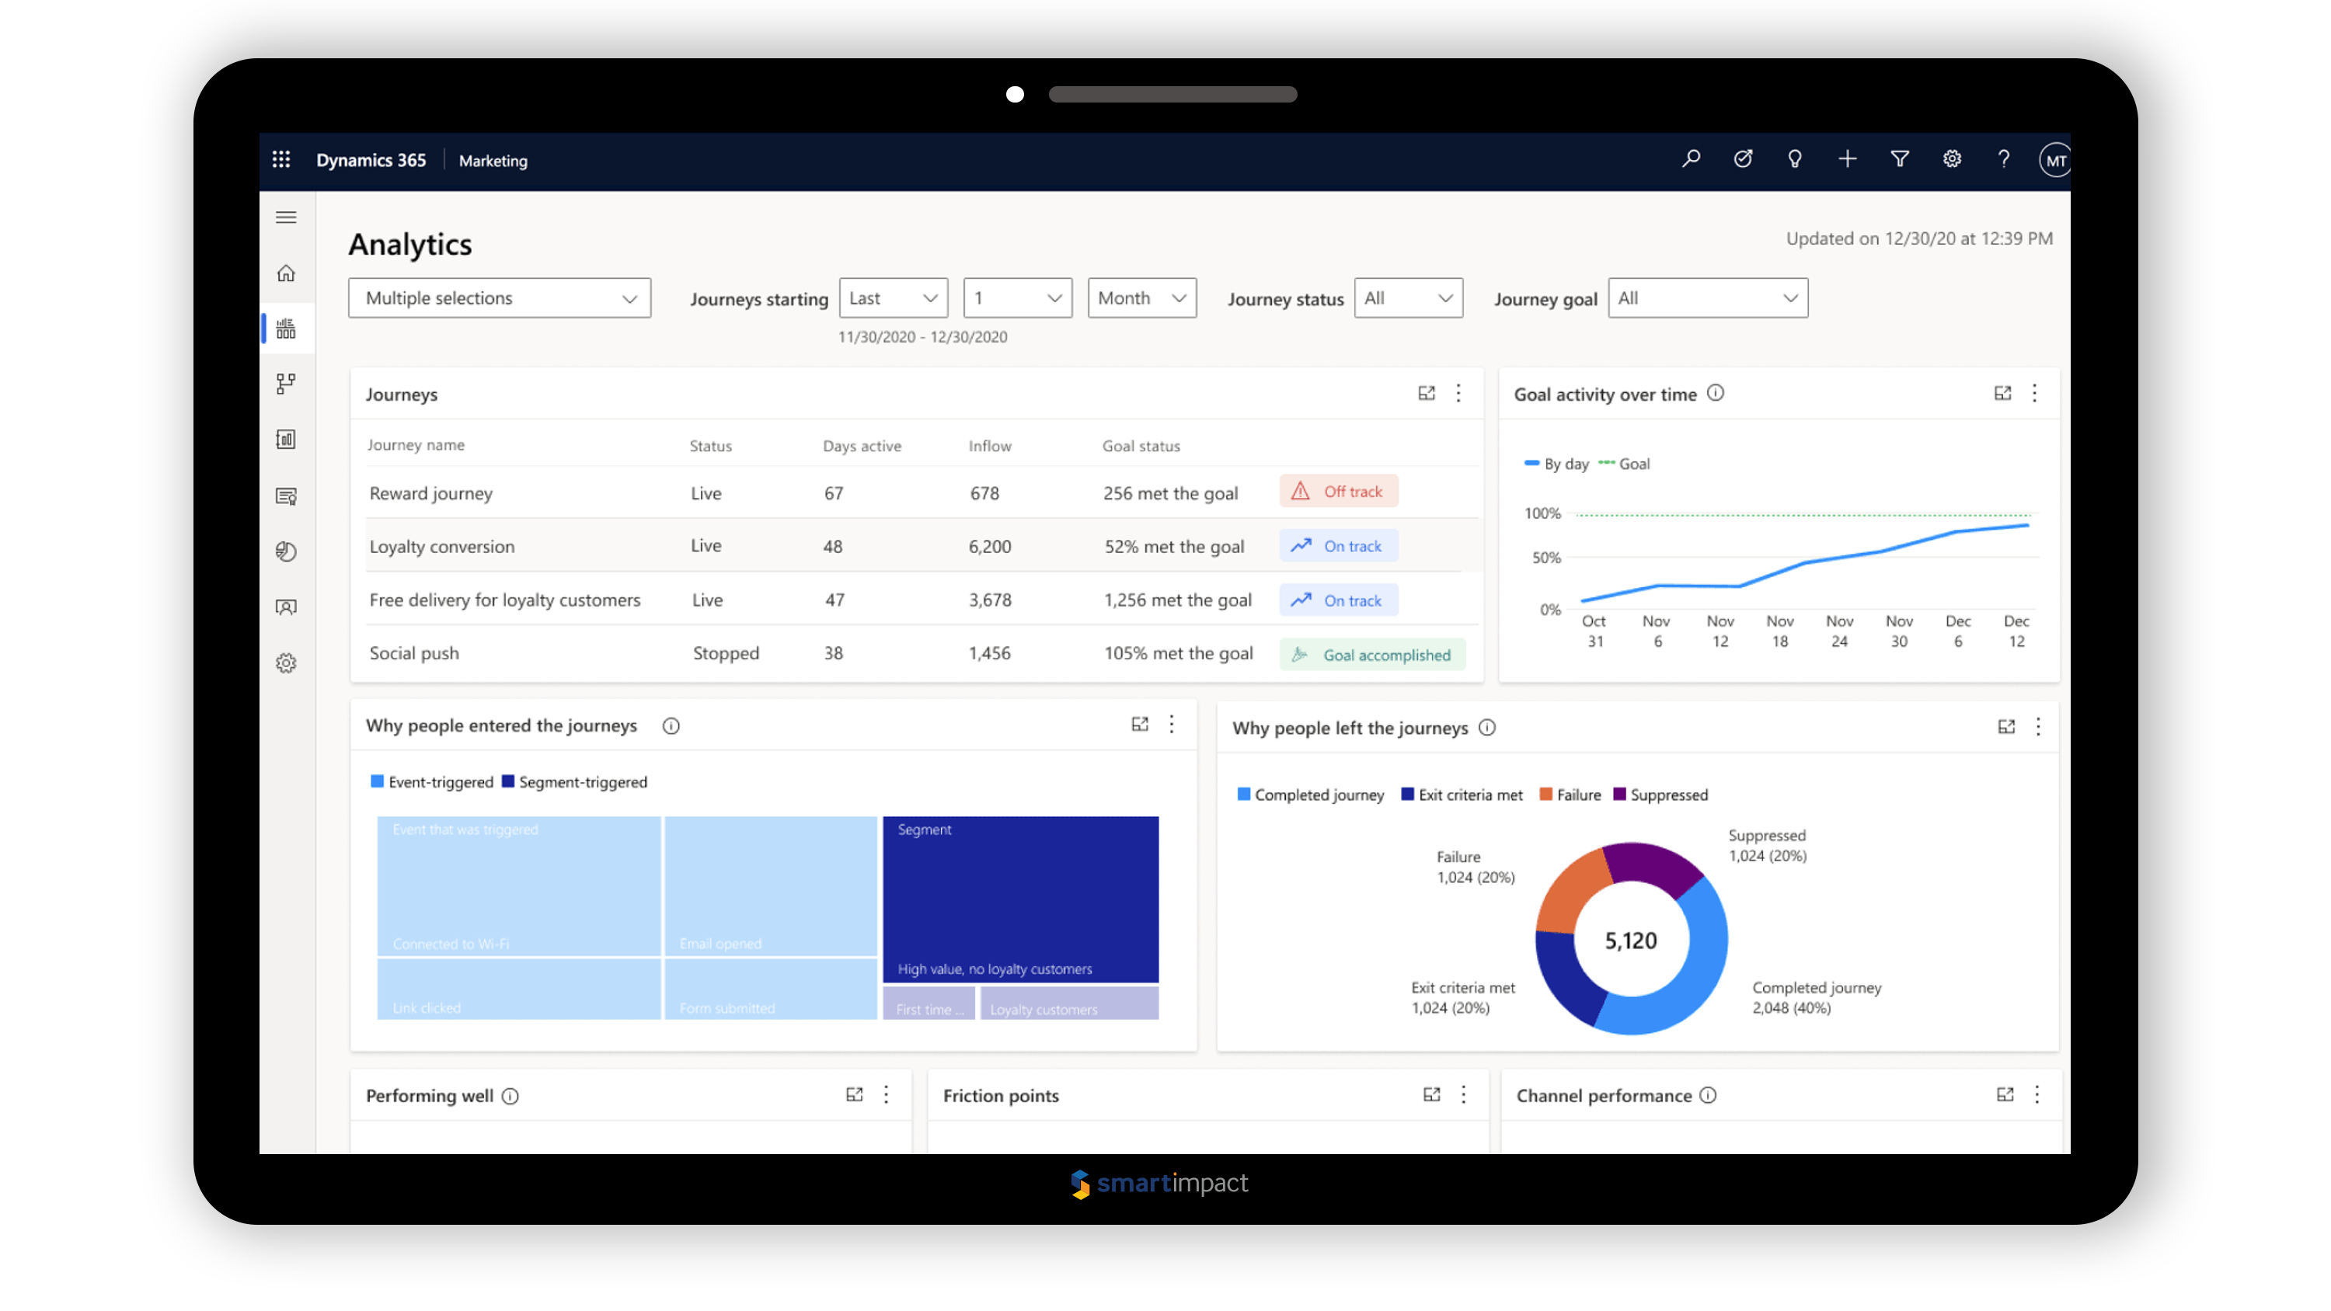Viewport: 2331px width, 1311px height.
Task: Pop out the Journeys widget to full screen
Action: pos(1427,394)
